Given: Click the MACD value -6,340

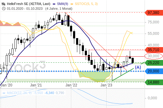Looking at the screenshot, I should point(49,93).
